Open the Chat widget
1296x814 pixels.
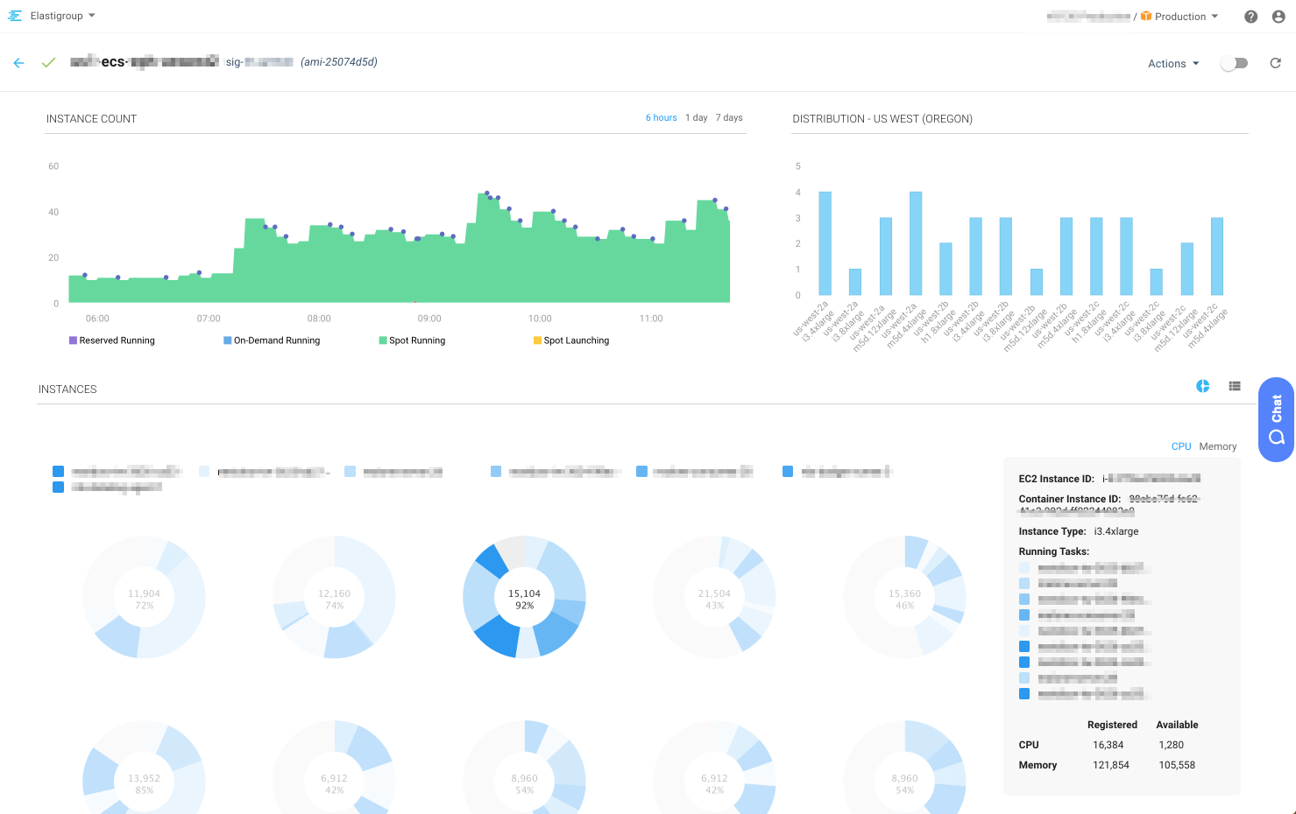pos(1276,419)
